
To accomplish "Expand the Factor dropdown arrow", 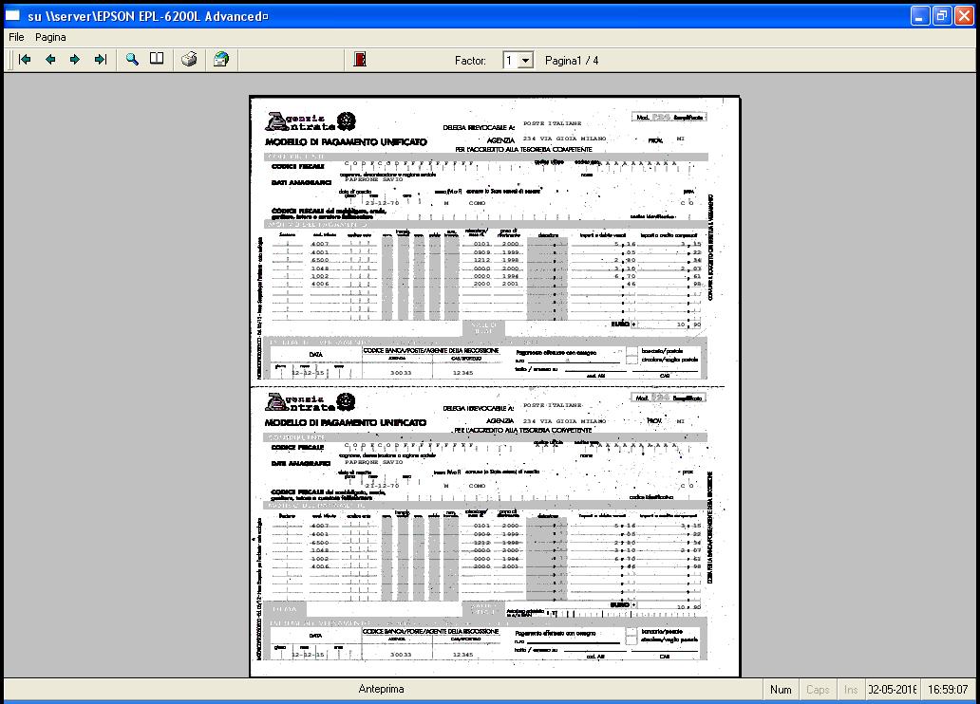I will (526, 61).
